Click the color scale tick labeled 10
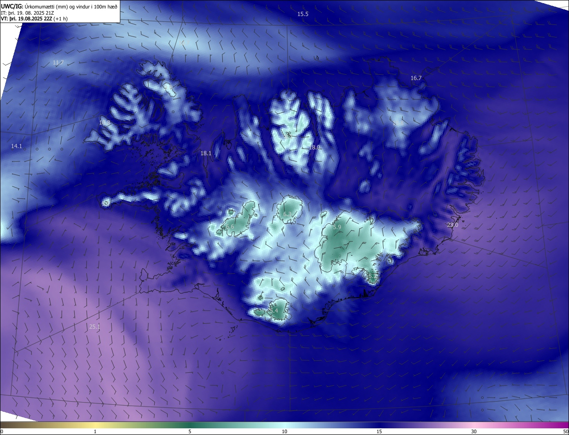Image resolution: width=569 pixels, height=435 pixels. coord(284,431)
